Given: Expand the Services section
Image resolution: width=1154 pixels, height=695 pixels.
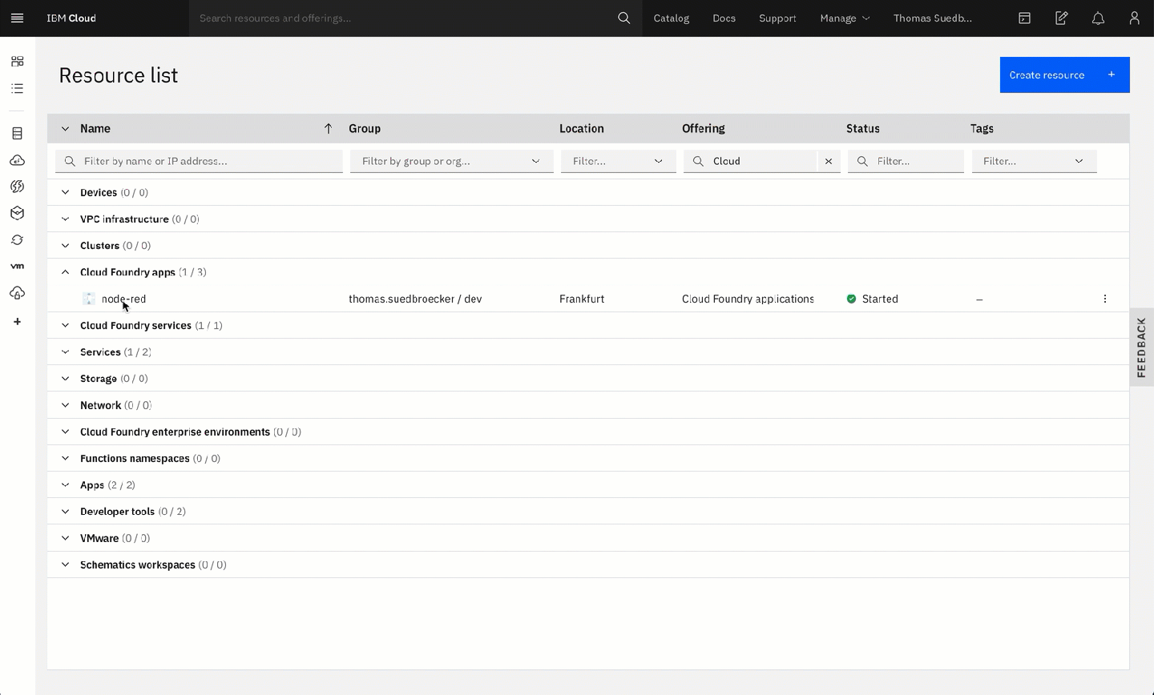Looking at the screenshot, I should (66, 352).
